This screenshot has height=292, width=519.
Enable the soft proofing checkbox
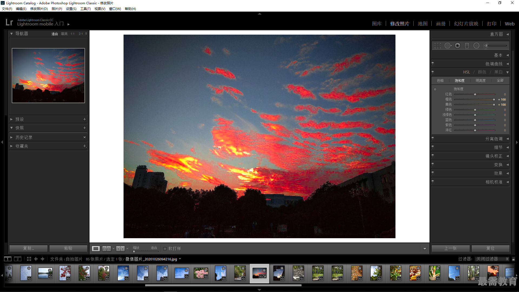click(165, 249)
